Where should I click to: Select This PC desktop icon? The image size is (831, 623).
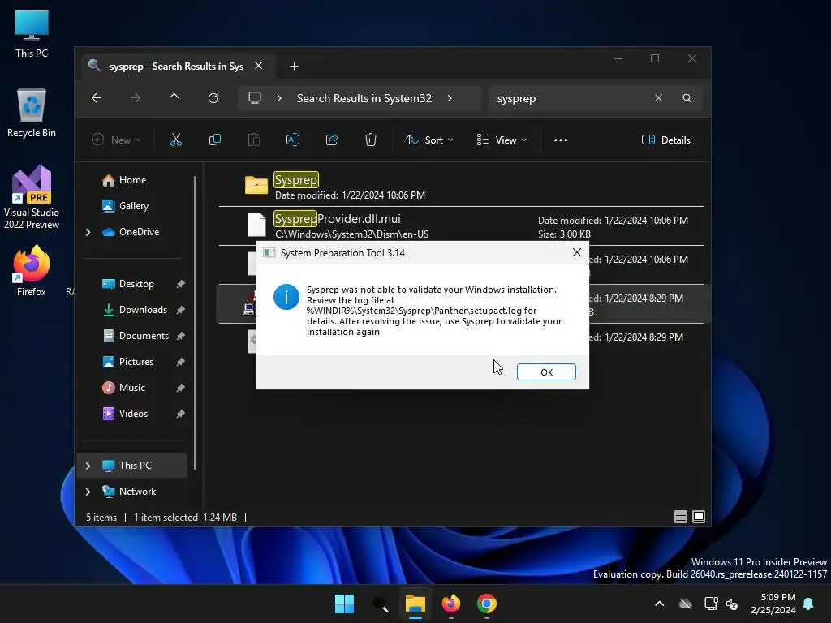(32, 32)
